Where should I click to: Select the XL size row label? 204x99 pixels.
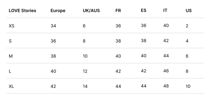tap(11, 86)
